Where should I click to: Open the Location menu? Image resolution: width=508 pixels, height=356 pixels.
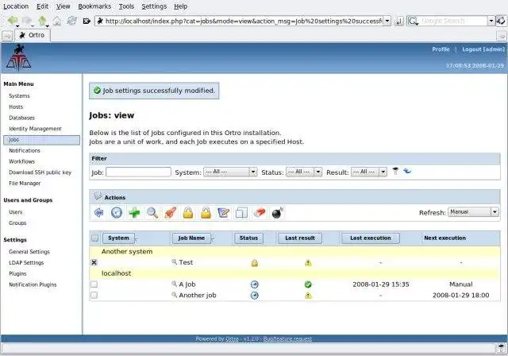coord(16,6)
